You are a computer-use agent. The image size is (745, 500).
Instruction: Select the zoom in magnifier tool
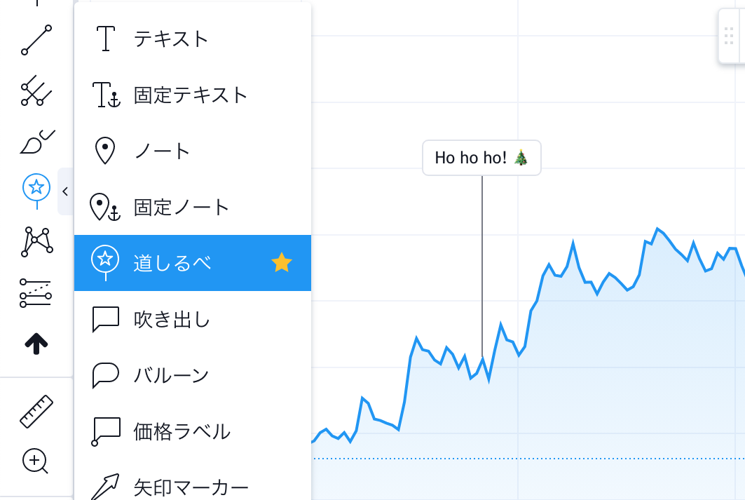(36, 461)
